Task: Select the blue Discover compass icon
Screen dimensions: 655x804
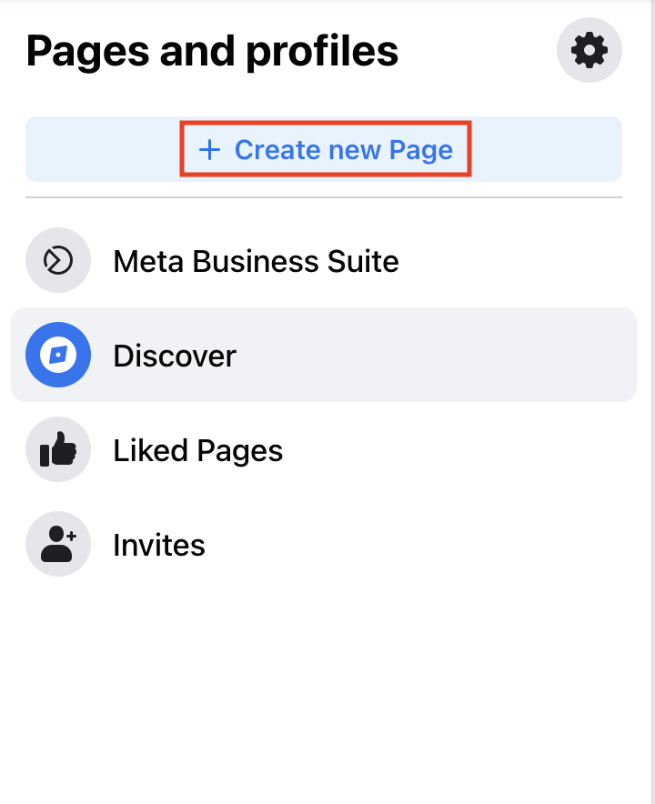Action: tap(58, 355)
